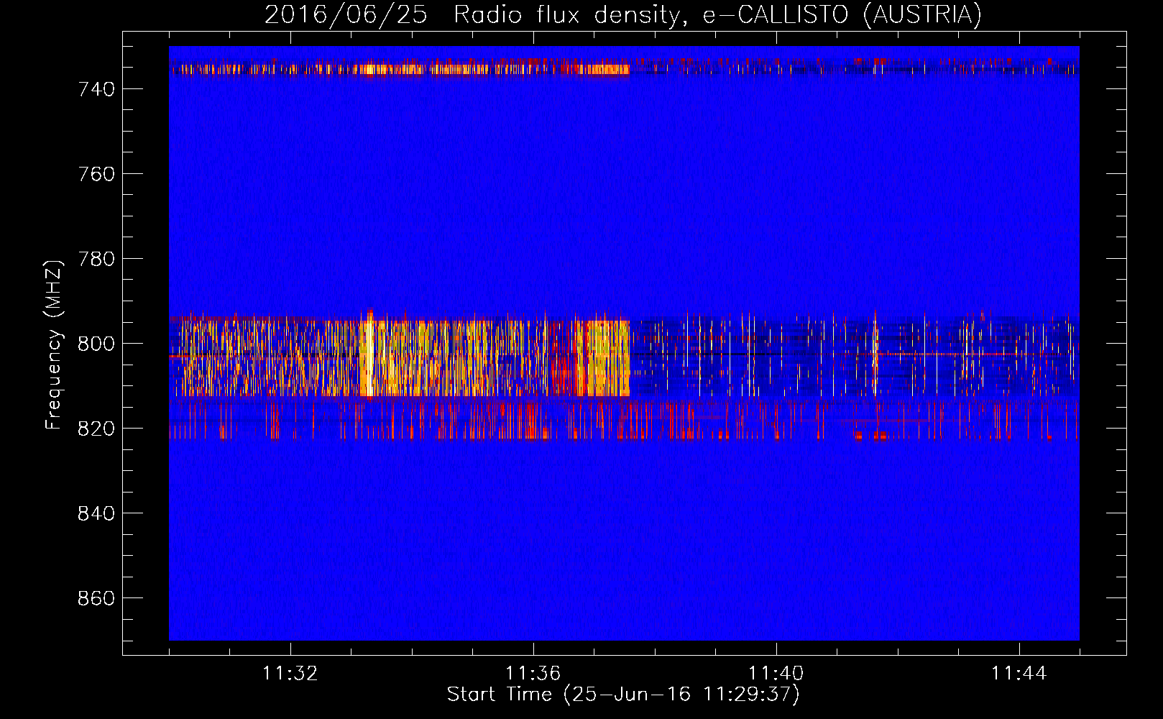This screenshot has width=1163, height=719.
Task: Click the 800 frequency tick label
Action: (x=96, y=344)
